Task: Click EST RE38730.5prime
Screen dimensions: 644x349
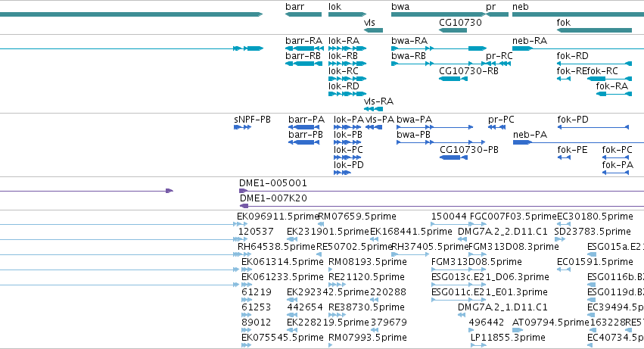Action: [x=337, y=315]
